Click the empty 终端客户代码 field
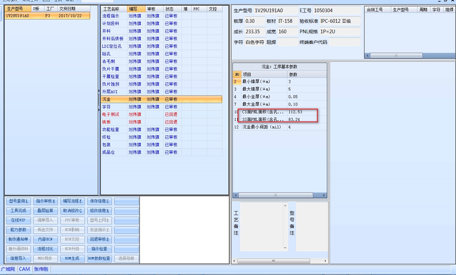This screenshot has height=275, width=456. (345, 42)
